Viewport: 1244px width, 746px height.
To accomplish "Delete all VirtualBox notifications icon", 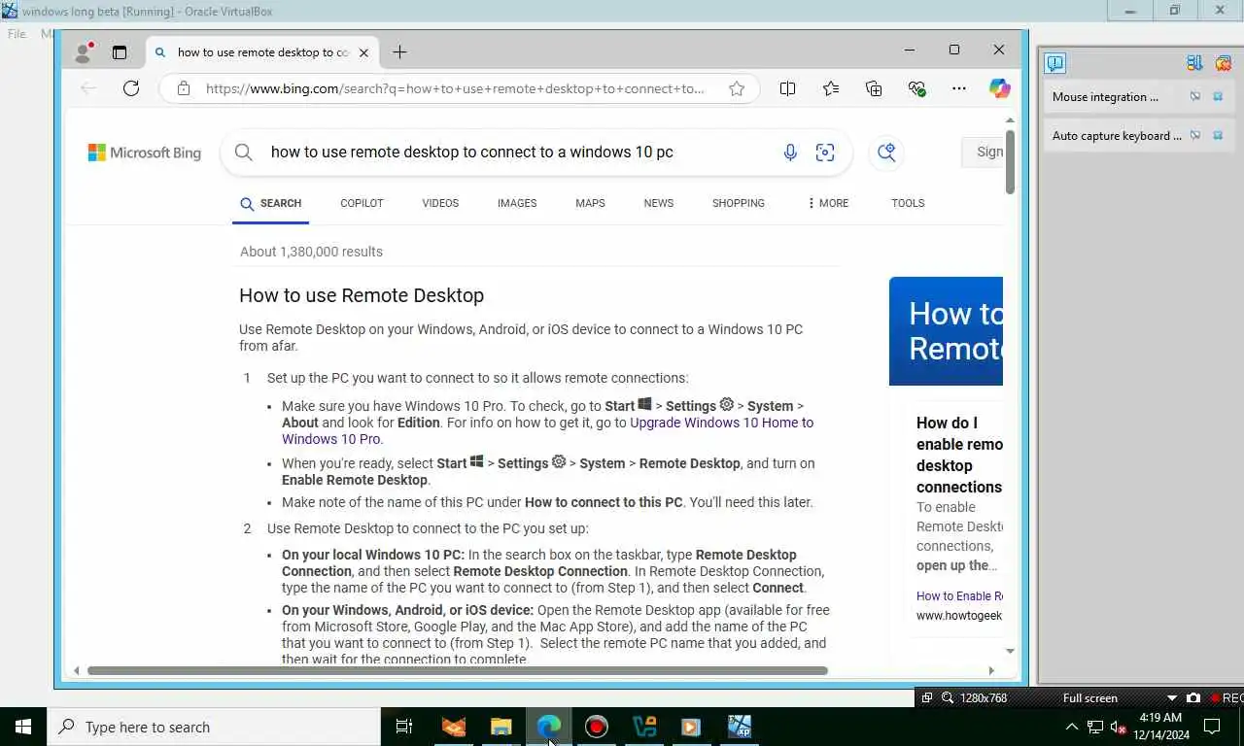I will tap(1223, 63).
